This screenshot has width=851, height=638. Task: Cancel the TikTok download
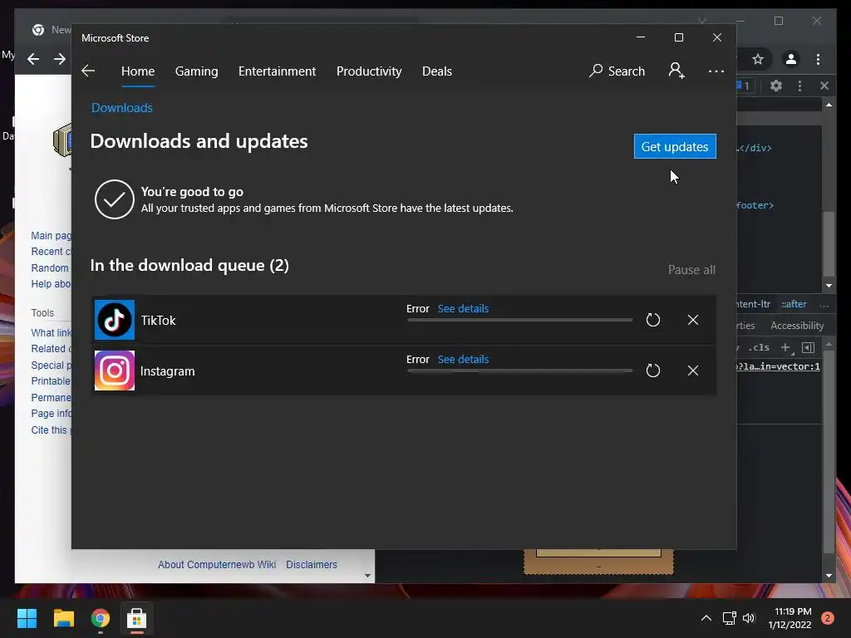coord(693,320)
